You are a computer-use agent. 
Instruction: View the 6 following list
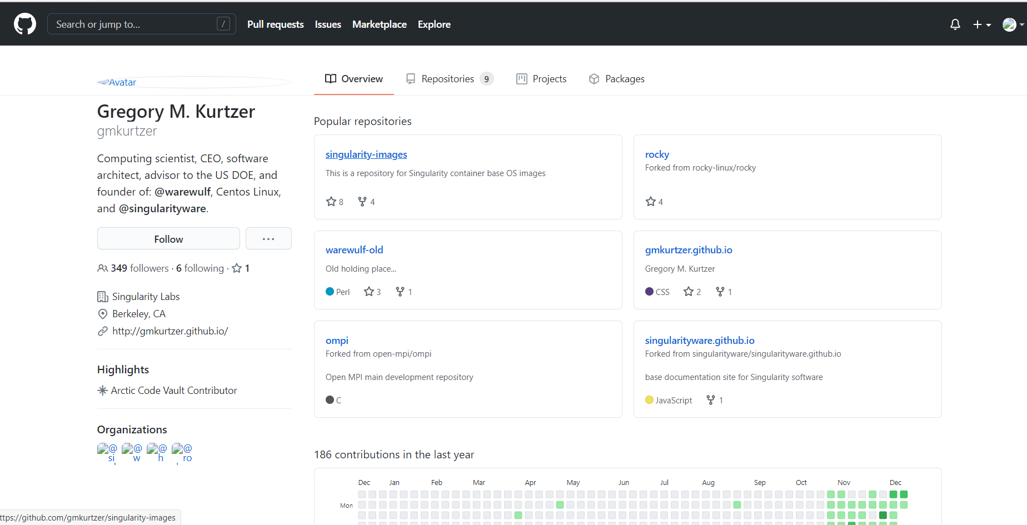coord(200,268)
